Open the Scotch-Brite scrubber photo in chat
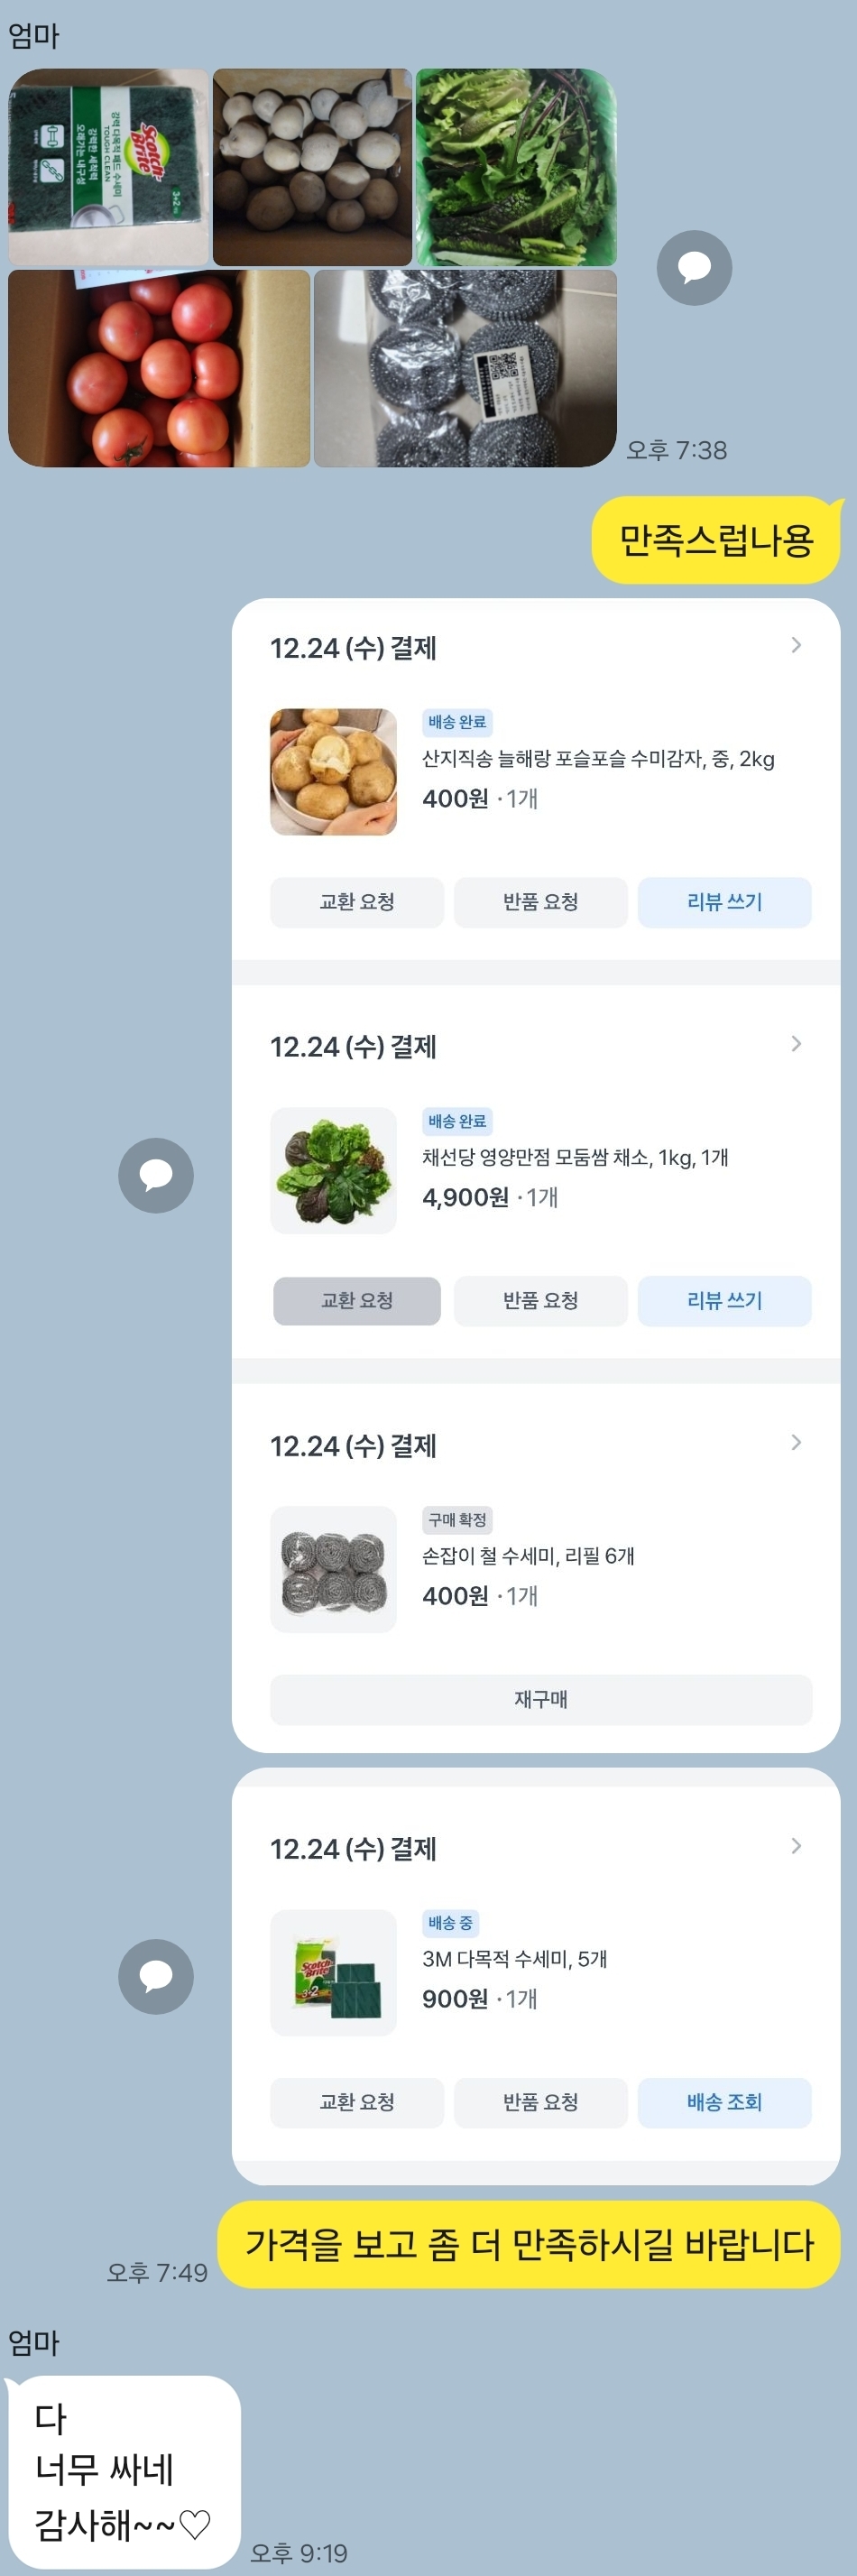Image resolution: width=857 pixels, height=2576 pixels. click(x=108, y=166)
